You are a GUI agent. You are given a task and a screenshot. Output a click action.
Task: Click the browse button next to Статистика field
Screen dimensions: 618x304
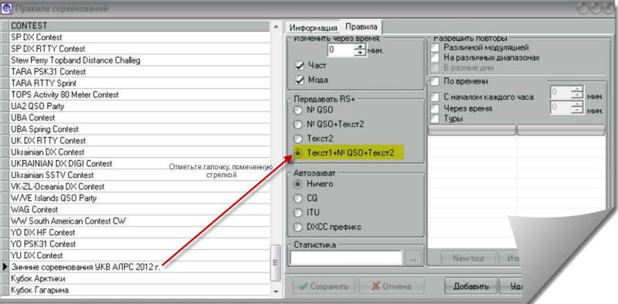[x=413, y=258]
